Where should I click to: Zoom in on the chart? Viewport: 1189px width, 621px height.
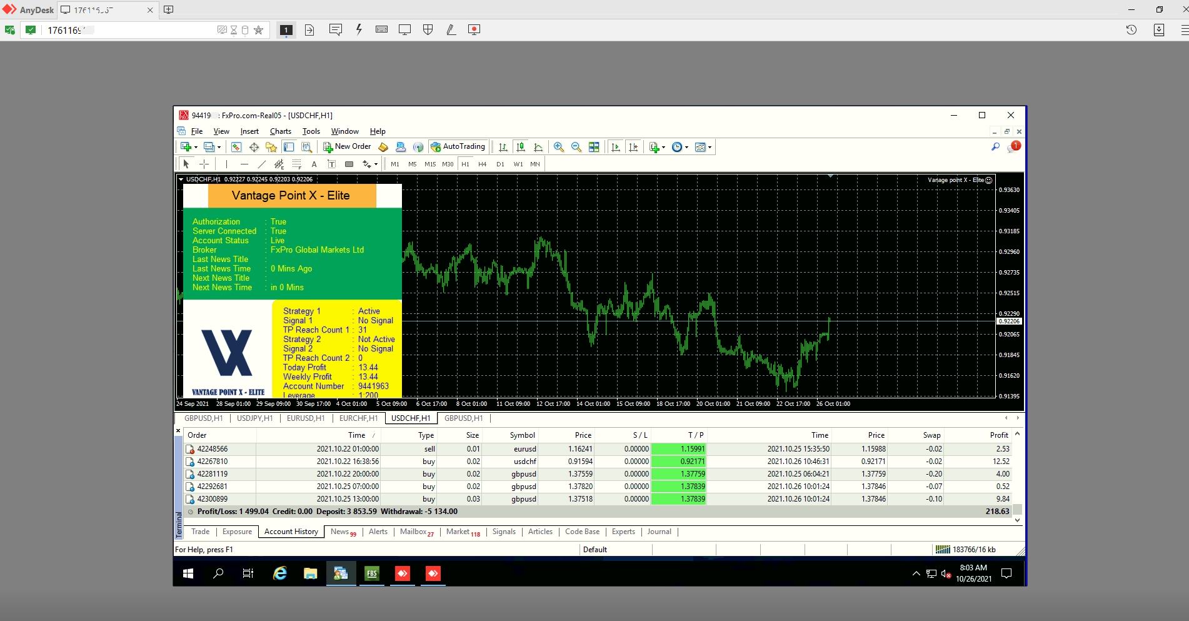click(559, 147)
